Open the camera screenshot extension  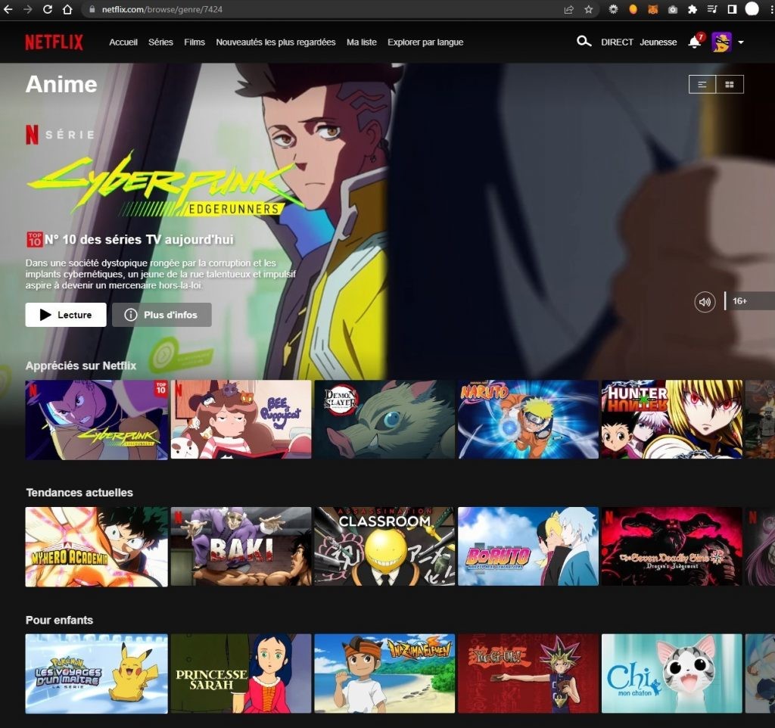pos(673,9)
